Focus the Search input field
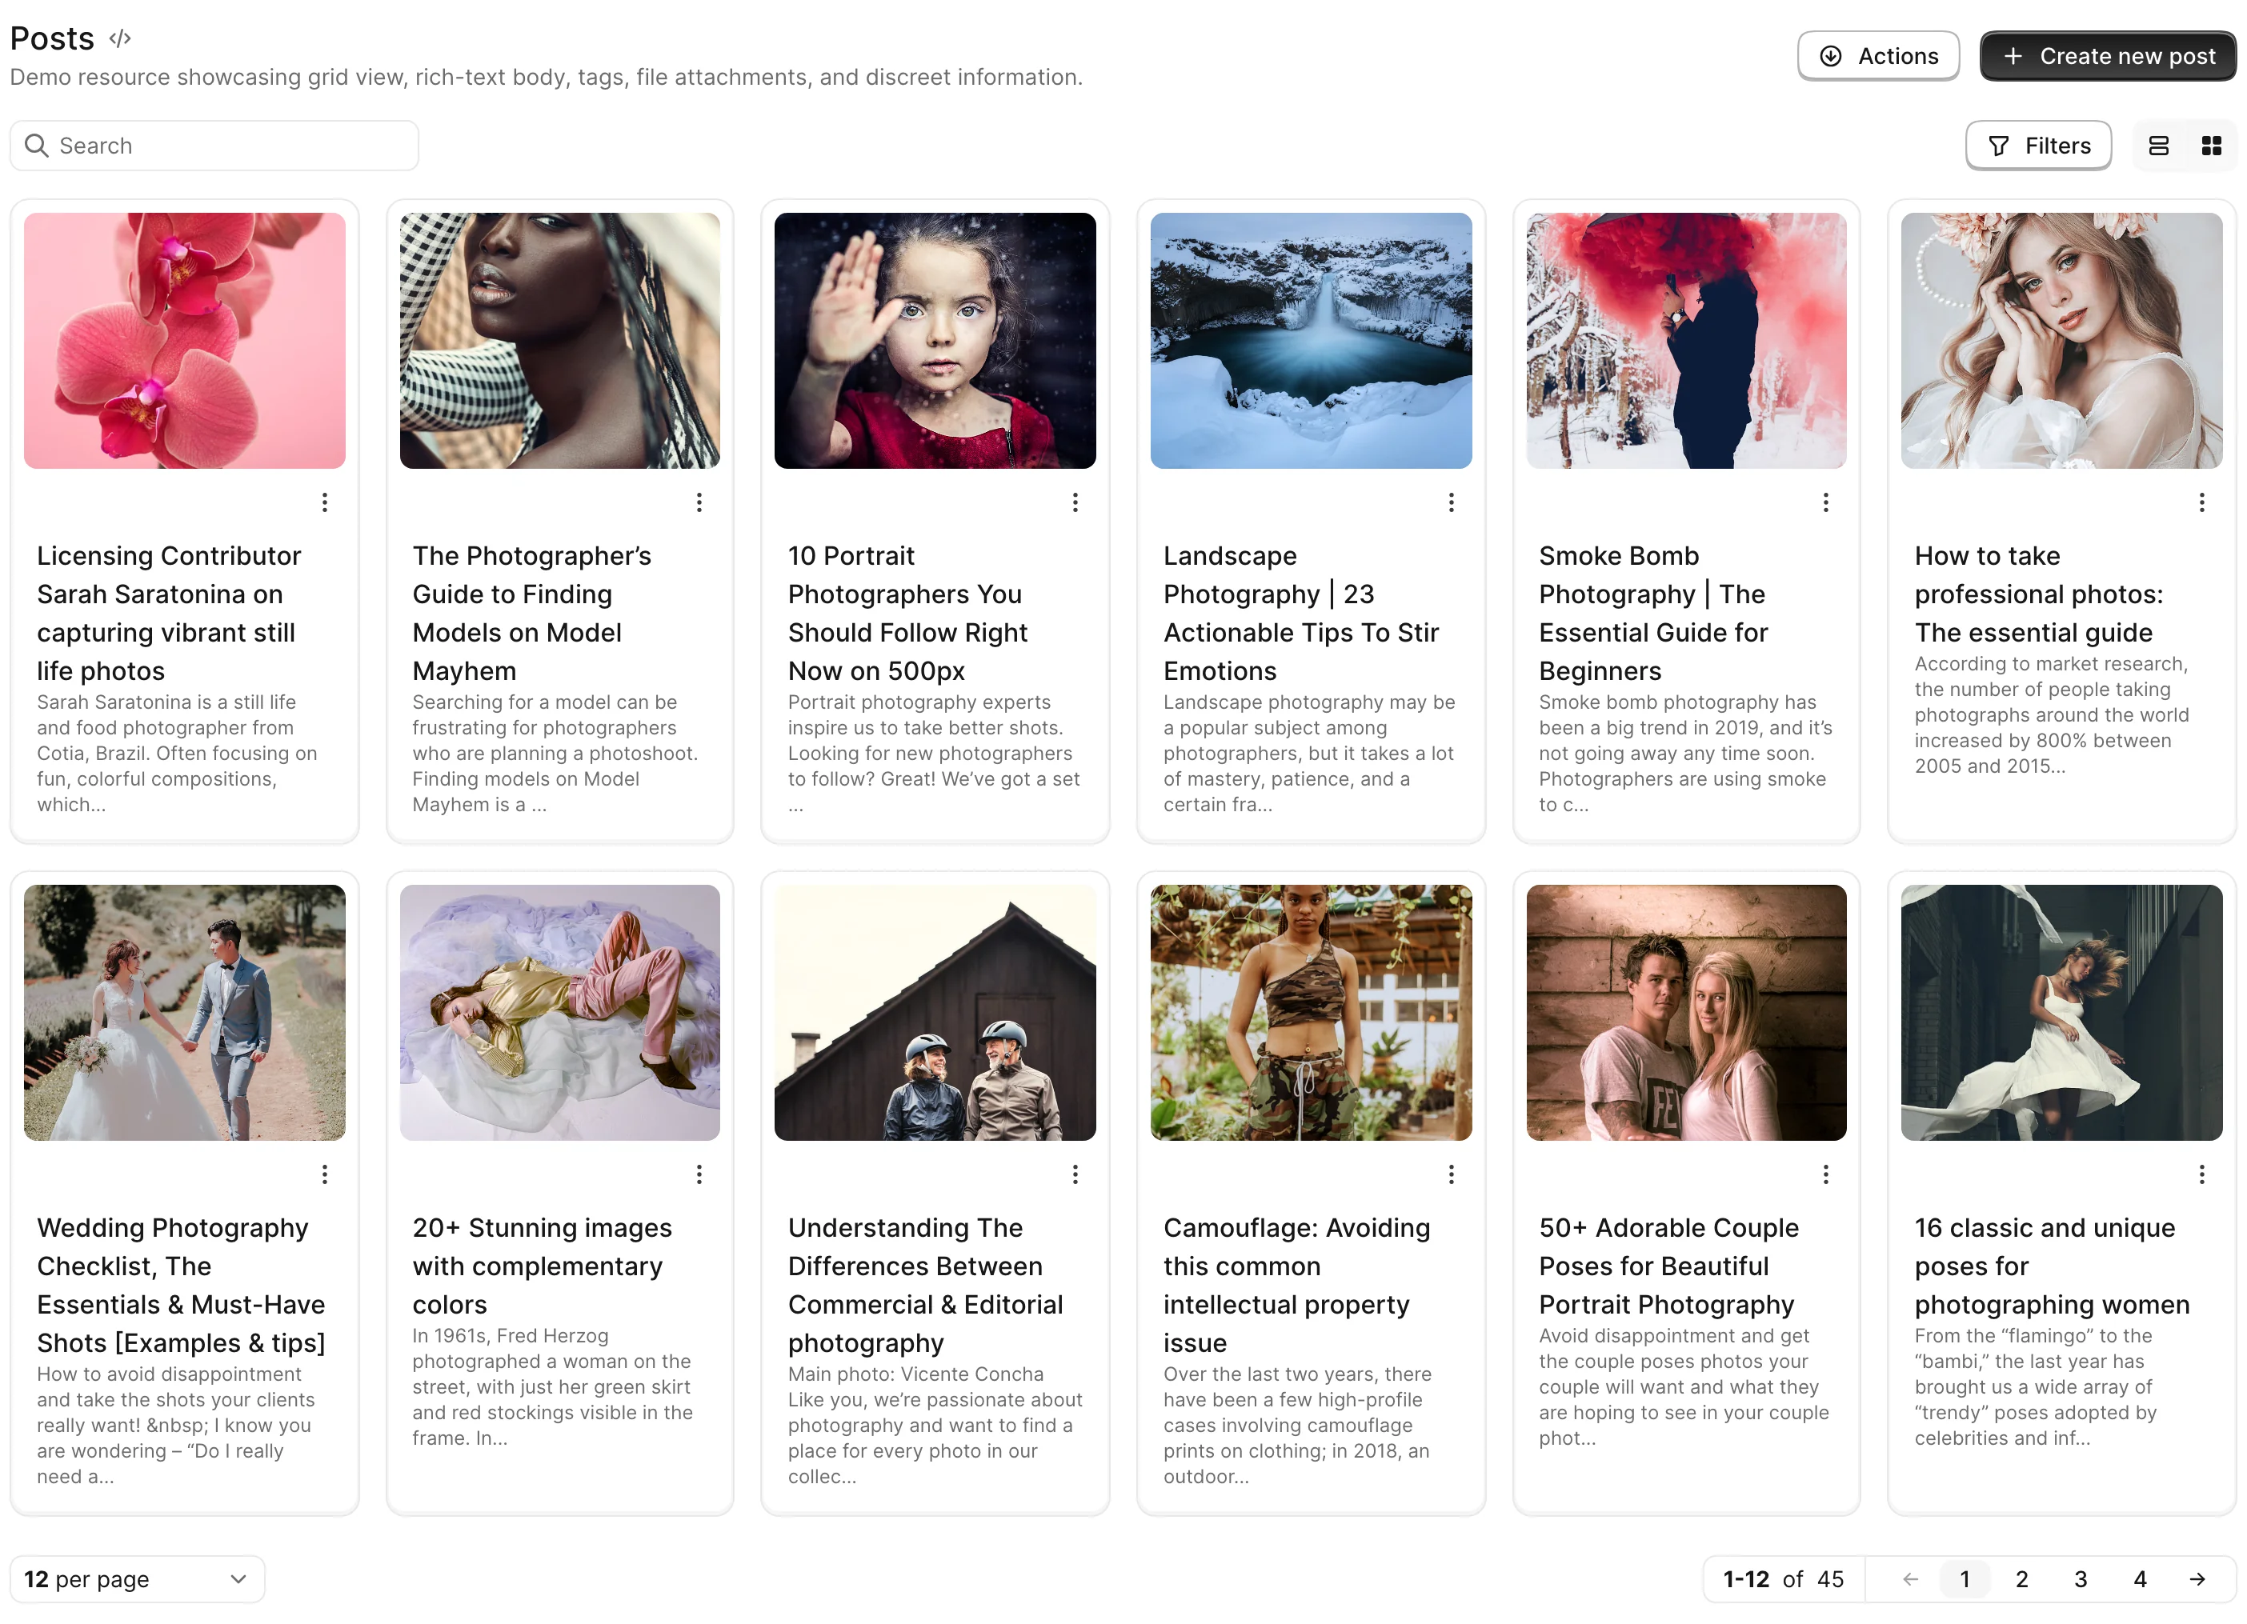 pyautogui.click(x=214, y=146)
